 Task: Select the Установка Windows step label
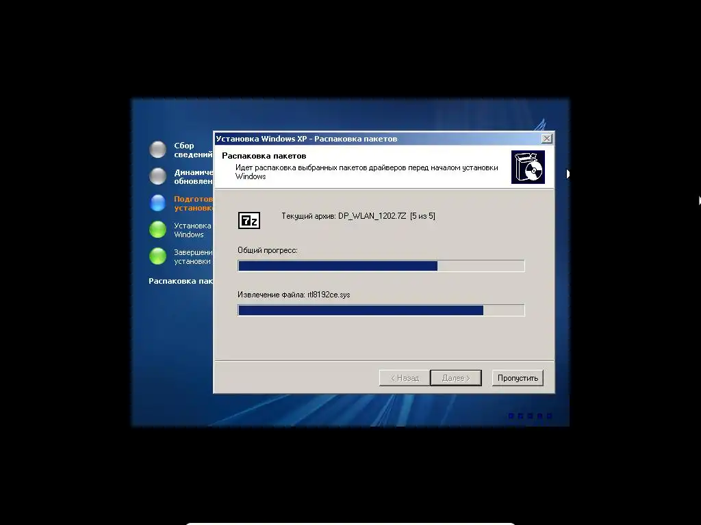click(x=192, y=230)
